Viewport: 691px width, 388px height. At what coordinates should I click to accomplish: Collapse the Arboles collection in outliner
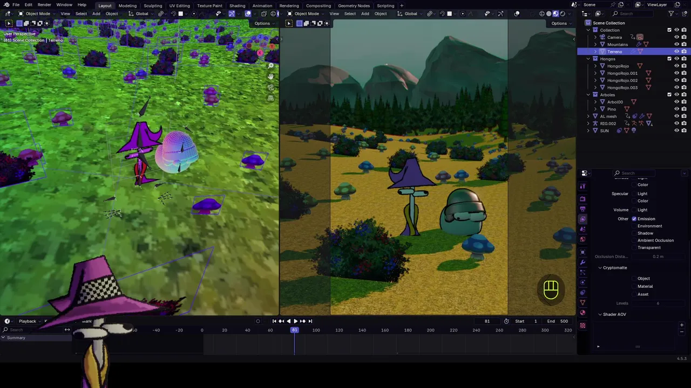click(x=588, y=95)
